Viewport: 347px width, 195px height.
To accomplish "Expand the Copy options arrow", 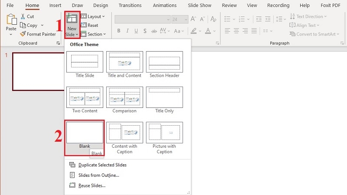I will [42, 25].
